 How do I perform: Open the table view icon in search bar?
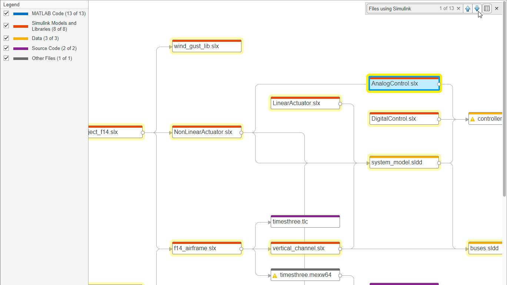coord(487,9)
